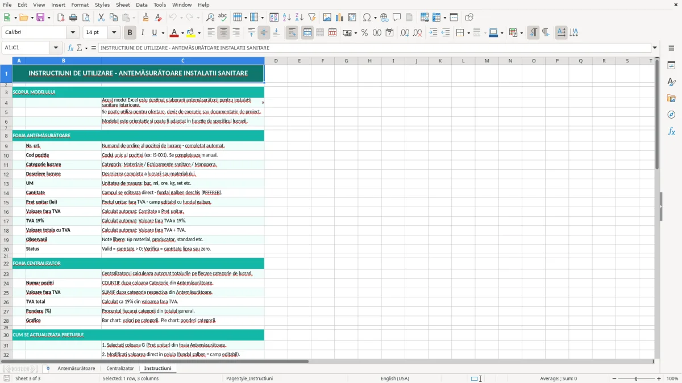Expand the formula bar arrow
The image size is (682, 383).
coord(655,48)
